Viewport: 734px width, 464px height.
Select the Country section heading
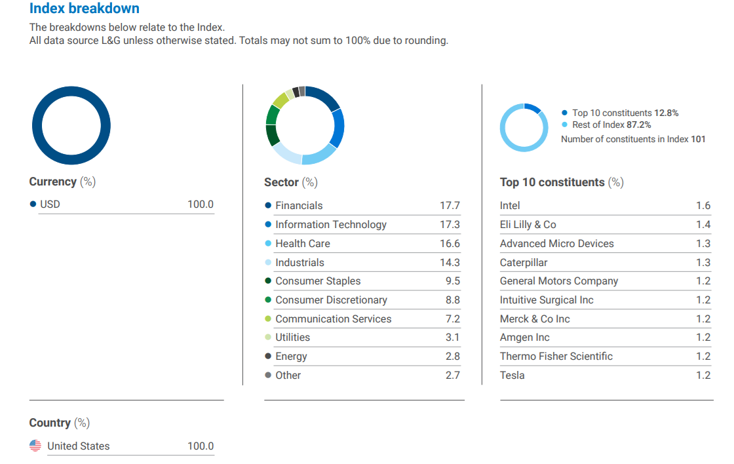pos(50,423)
